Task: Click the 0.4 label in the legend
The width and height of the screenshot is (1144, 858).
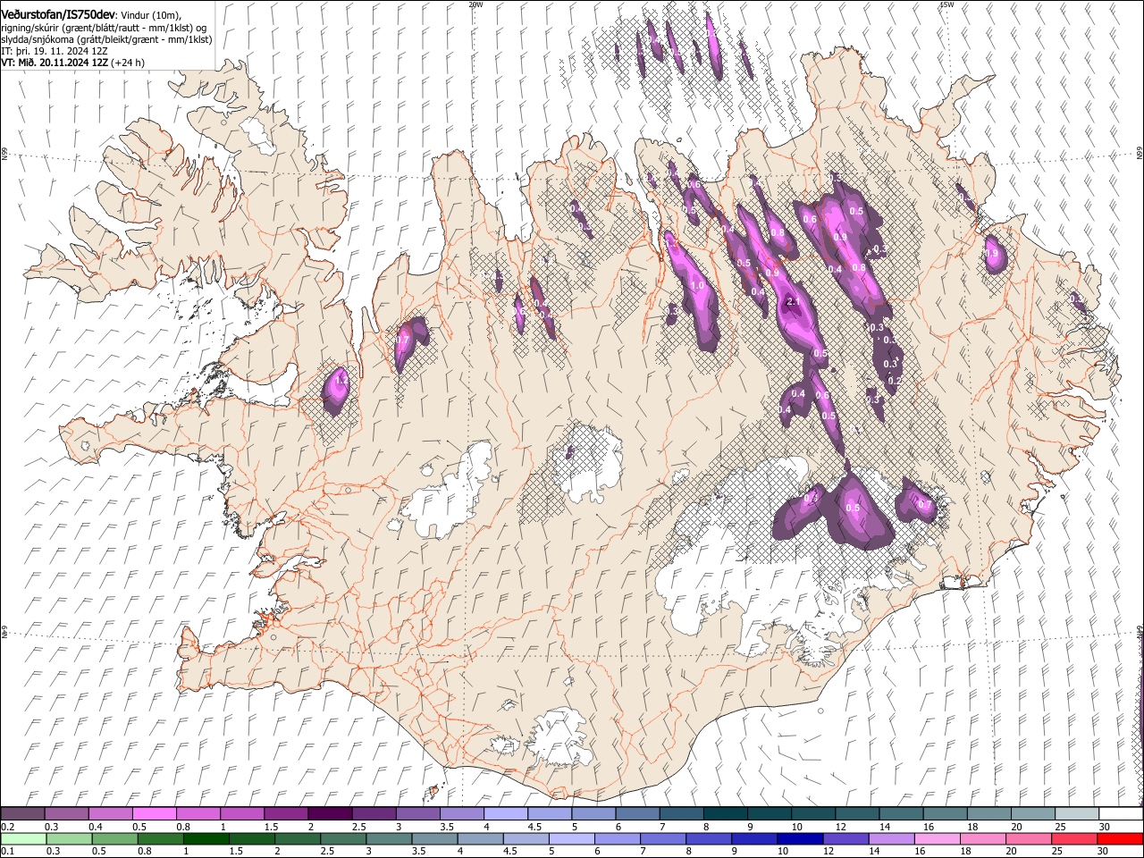Action: [x=96, y=827]
